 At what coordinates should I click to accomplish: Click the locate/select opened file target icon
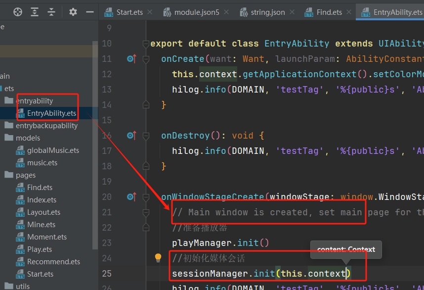[18, 12]
